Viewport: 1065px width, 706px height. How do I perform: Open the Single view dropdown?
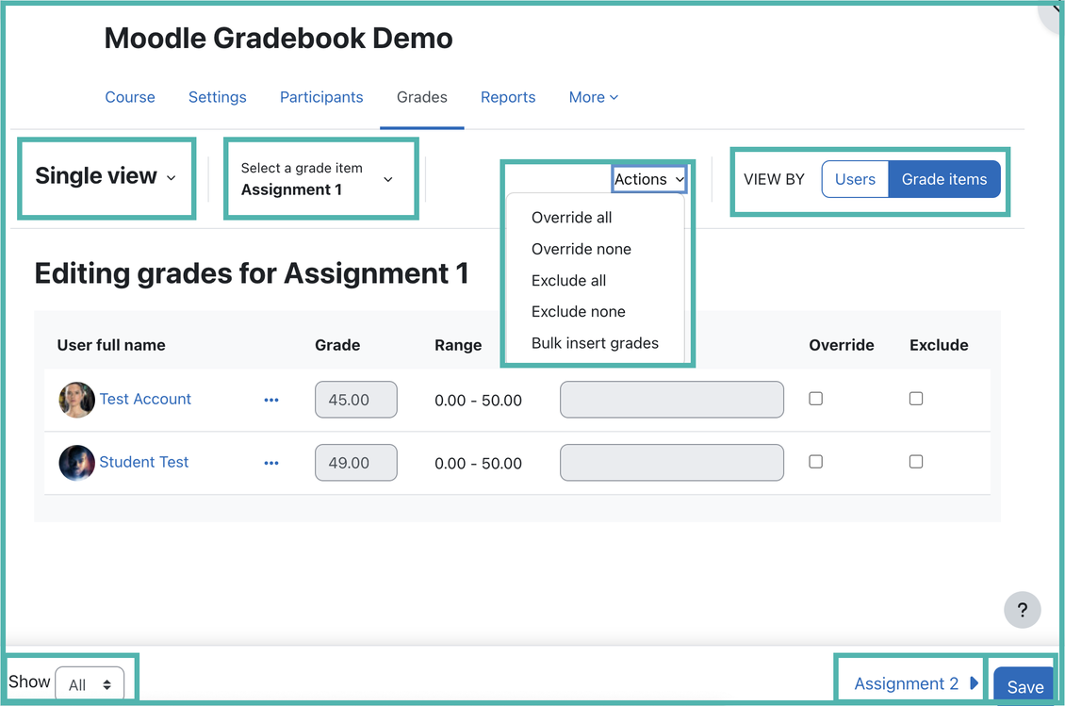106,176
